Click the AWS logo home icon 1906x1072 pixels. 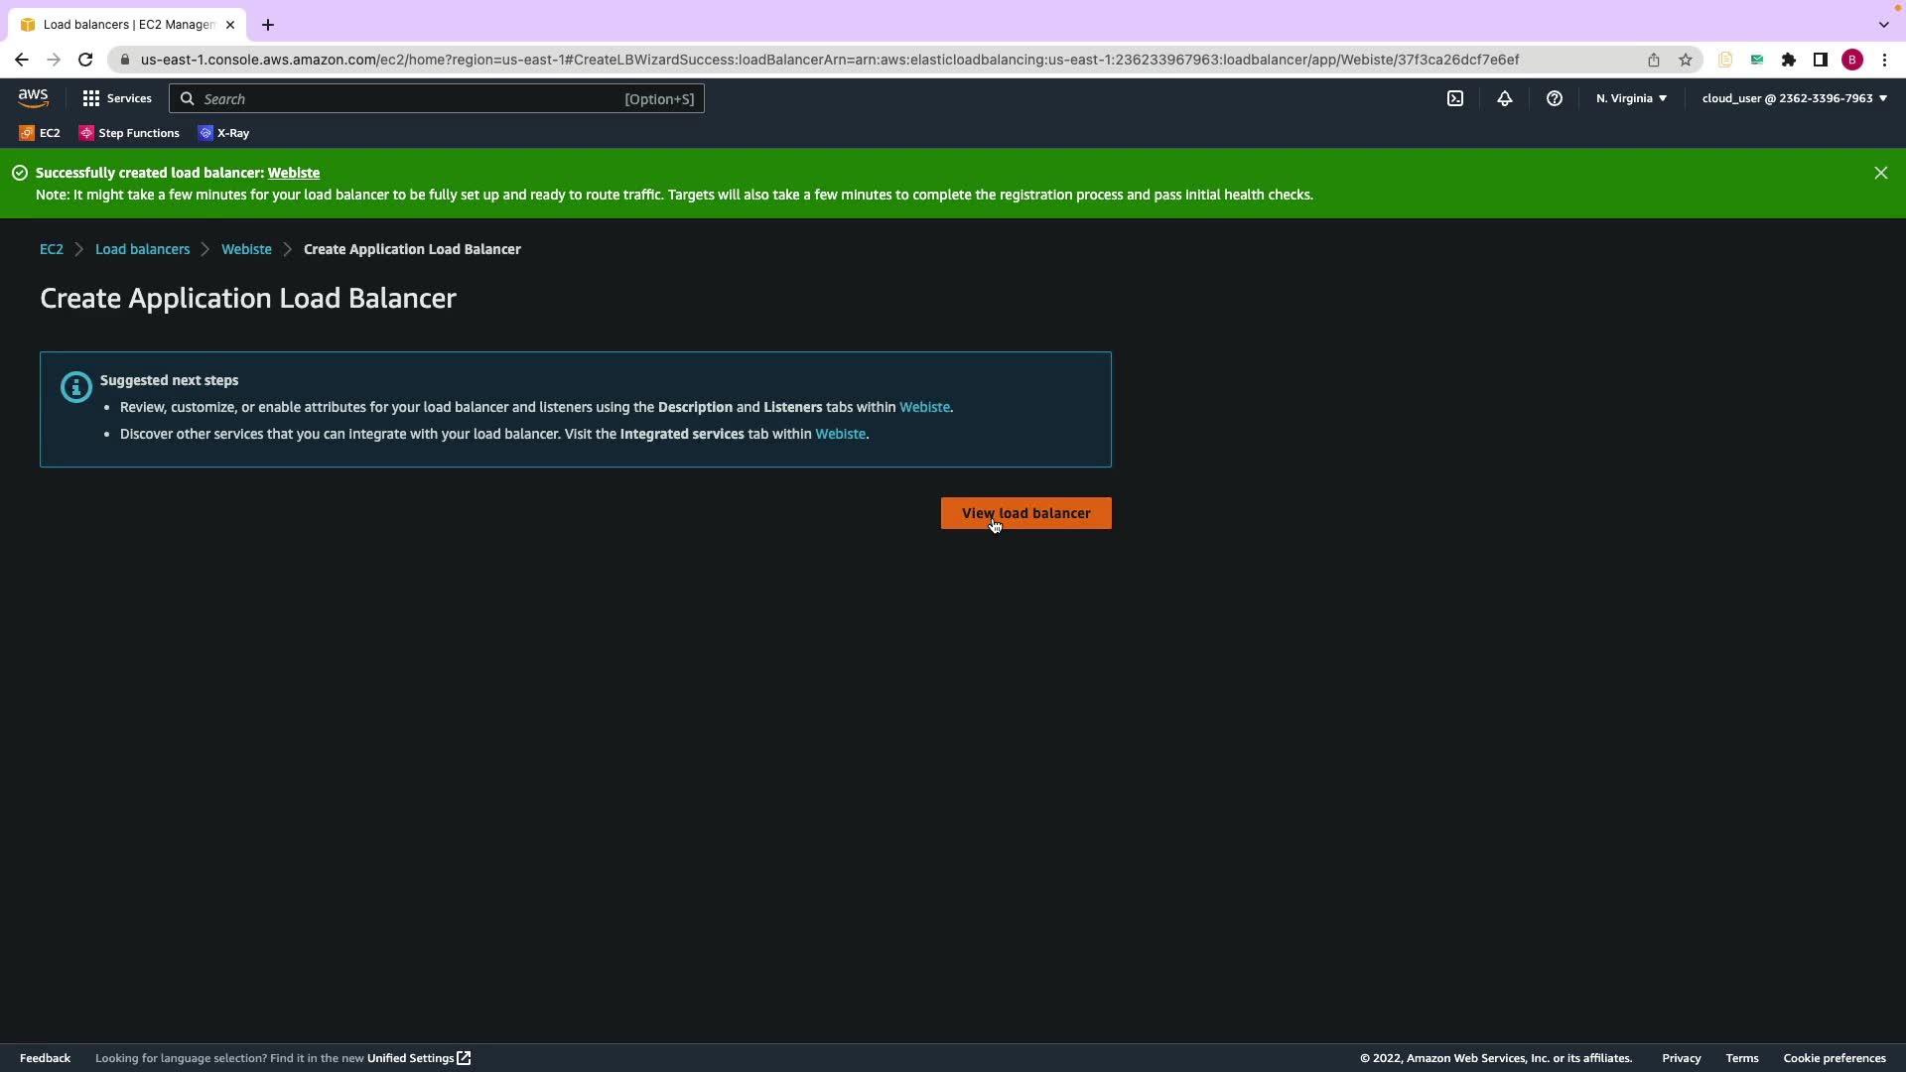click(33, 97)
